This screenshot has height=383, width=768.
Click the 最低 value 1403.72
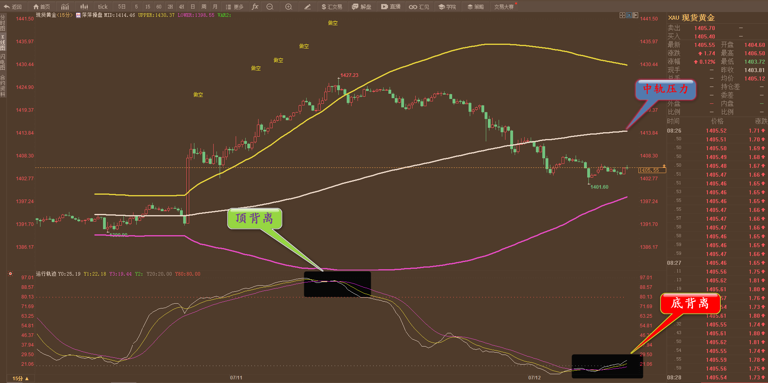(755, 62)
